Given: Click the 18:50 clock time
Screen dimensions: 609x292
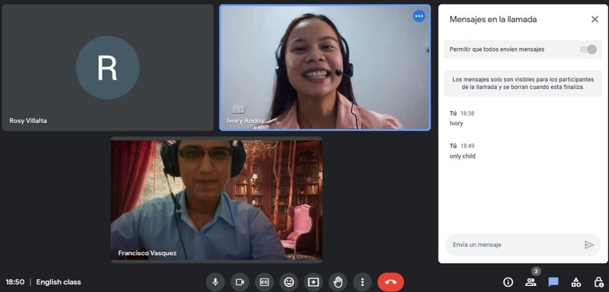Looking at the screenshot, I should pos(15,282).
